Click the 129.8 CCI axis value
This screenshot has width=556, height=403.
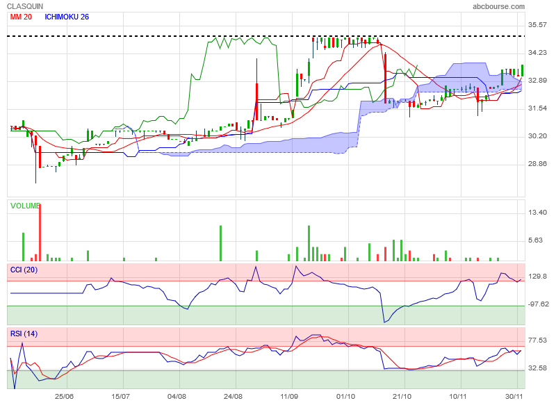point(537,277)
